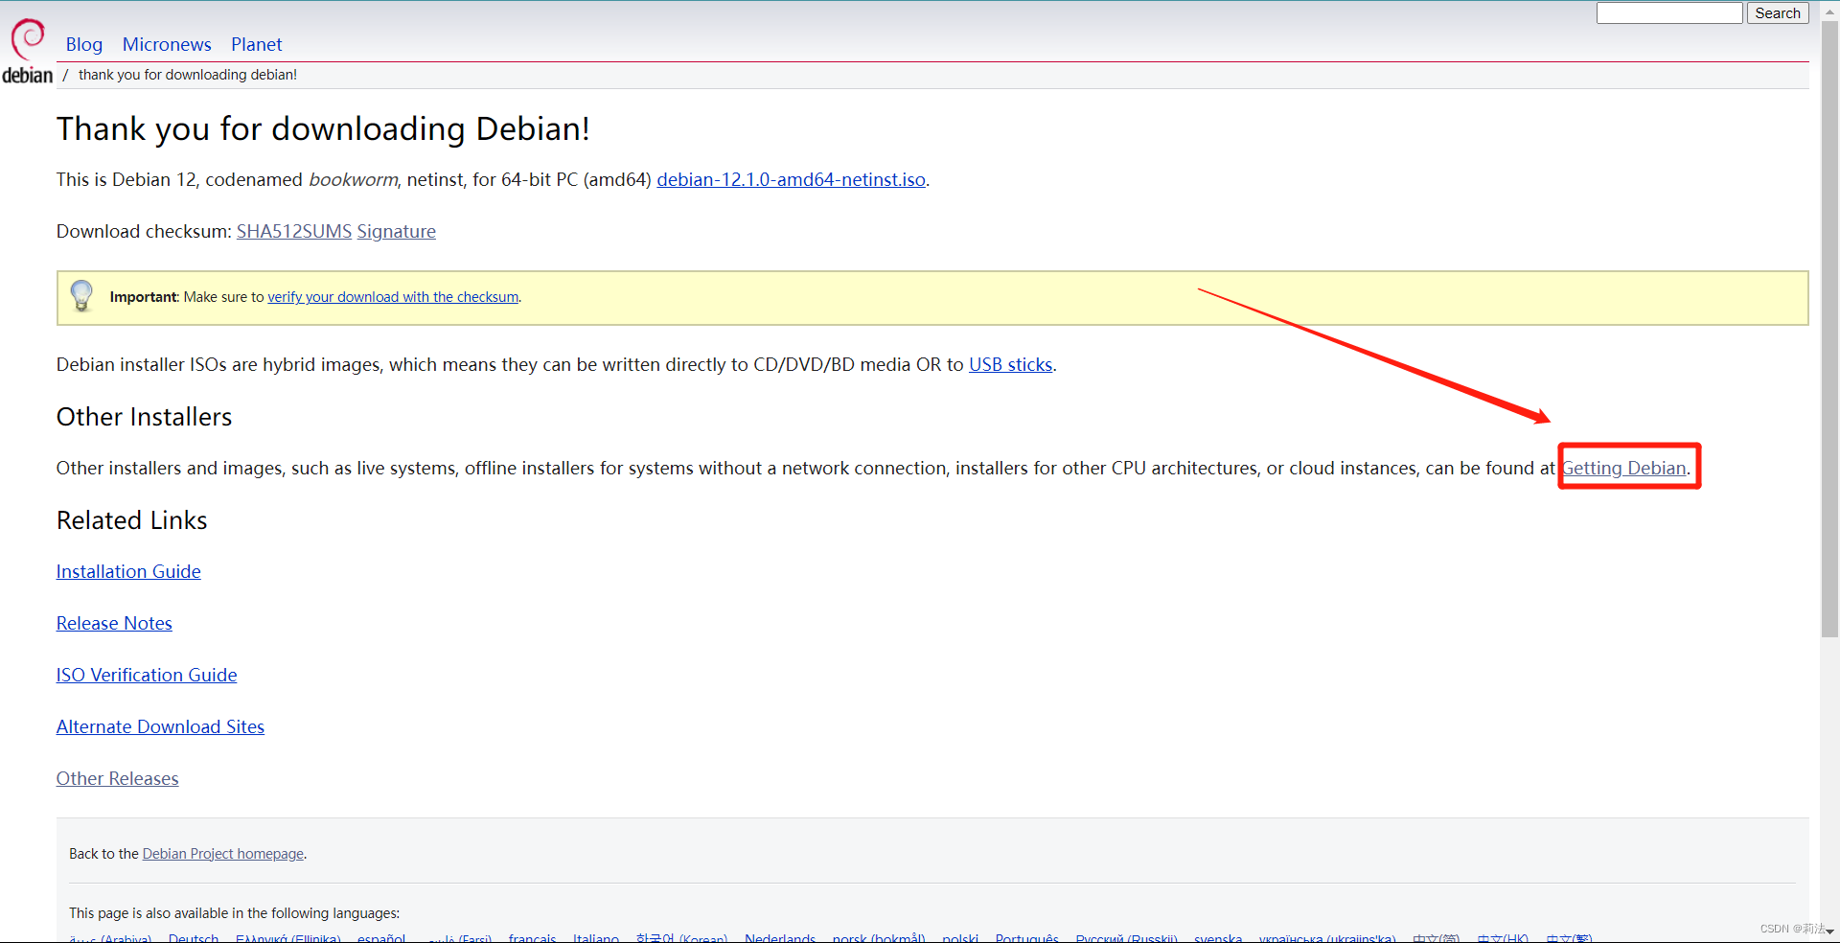Click the Debian swirl logo
The image size is (1840, 943).
(27, 51)
